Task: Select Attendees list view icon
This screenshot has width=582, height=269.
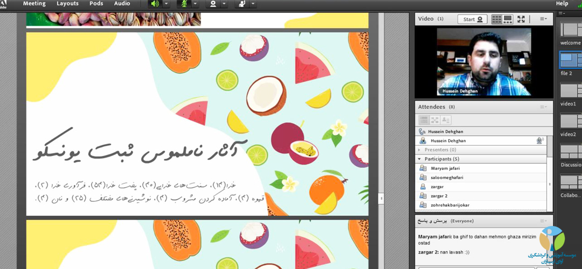Action: click(x=424, y=120)
